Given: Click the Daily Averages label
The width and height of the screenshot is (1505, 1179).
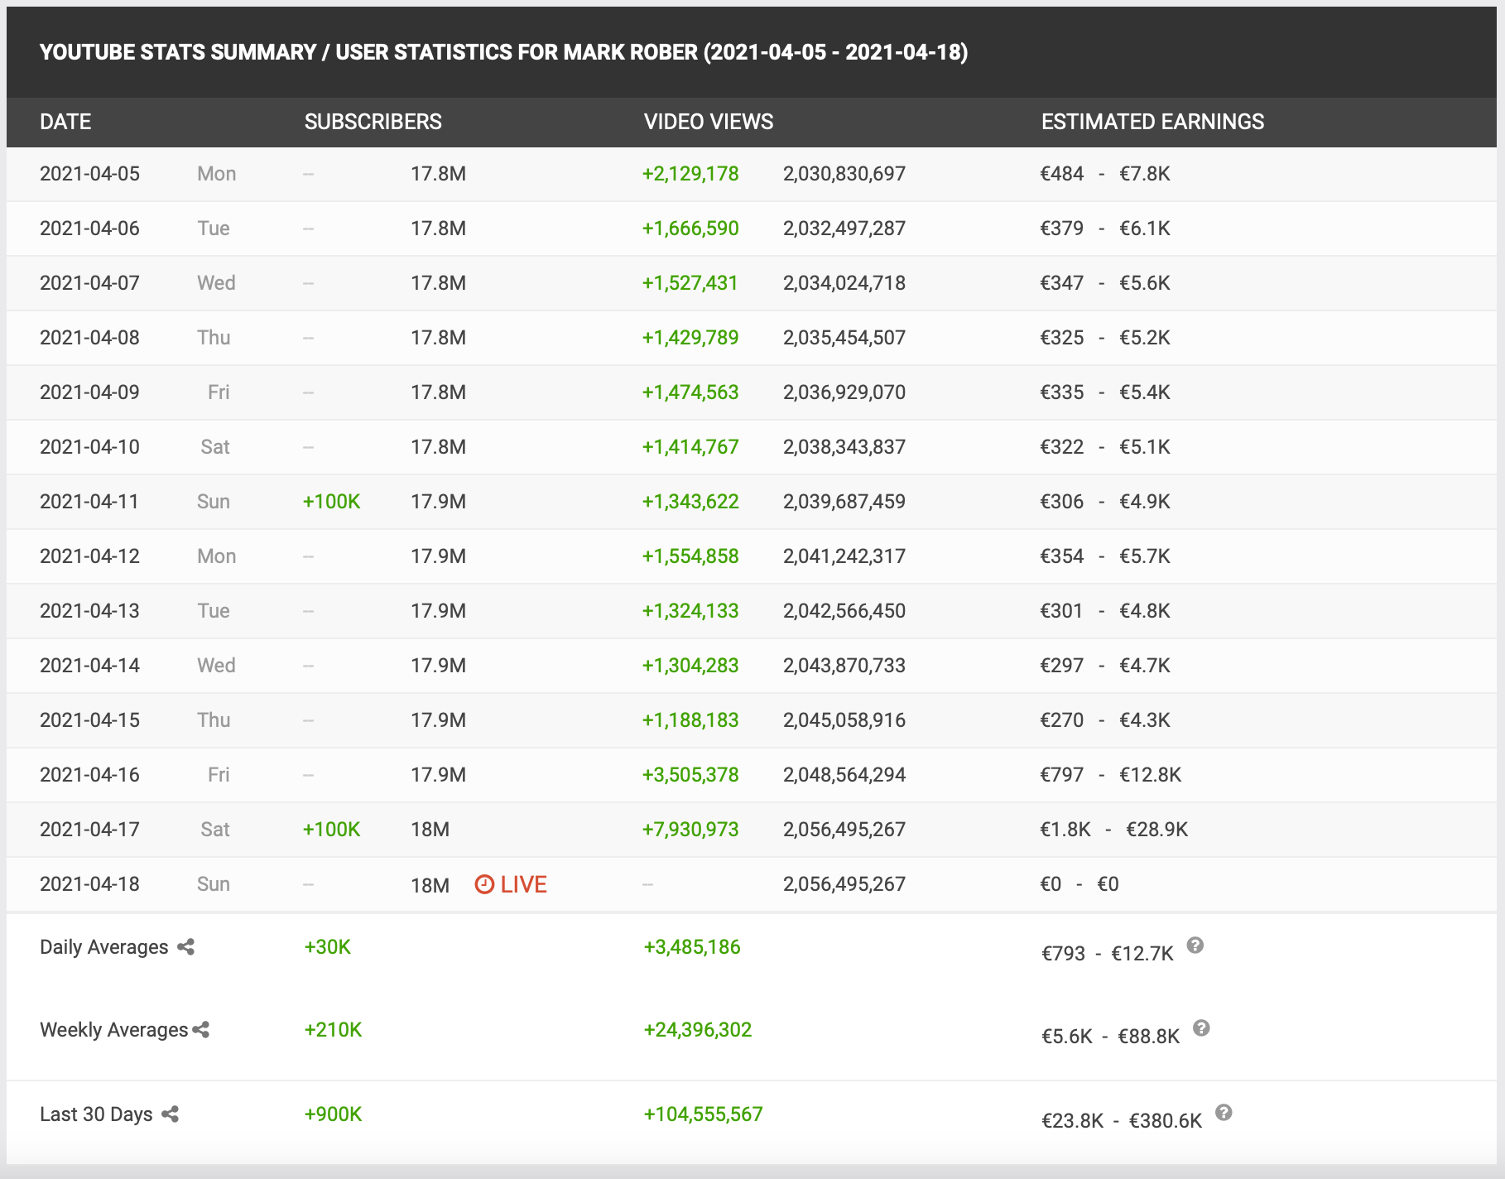Looking at the screenshot, I should (x=104, y=947).
